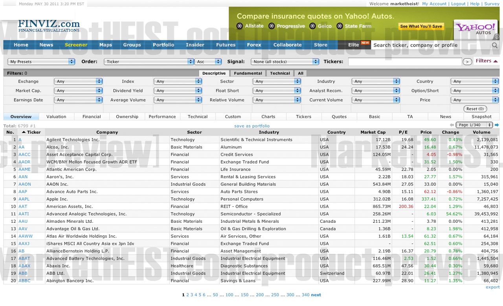Open the Order Ticker dropdown
The height and width of the screenshot is (306, 503).
coord(149,62)
